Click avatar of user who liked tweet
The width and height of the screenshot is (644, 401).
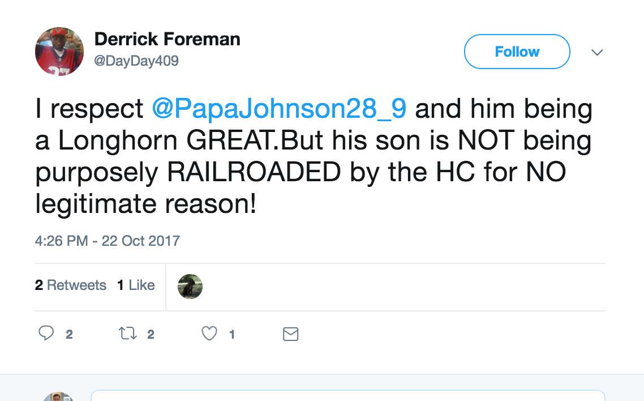pos(190,287)
